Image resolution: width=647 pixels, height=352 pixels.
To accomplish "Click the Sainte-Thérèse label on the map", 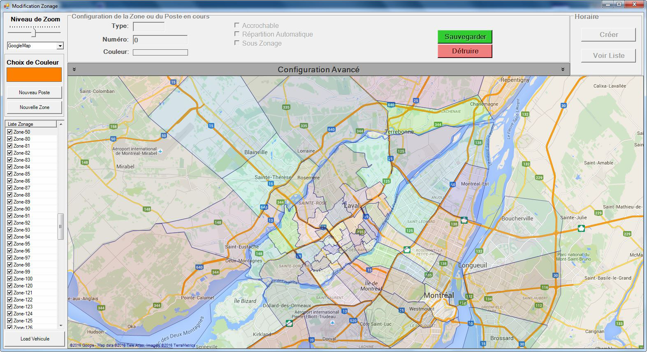I will pos(273,177).
